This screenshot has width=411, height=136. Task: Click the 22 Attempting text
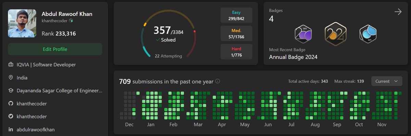pos(168,56)
